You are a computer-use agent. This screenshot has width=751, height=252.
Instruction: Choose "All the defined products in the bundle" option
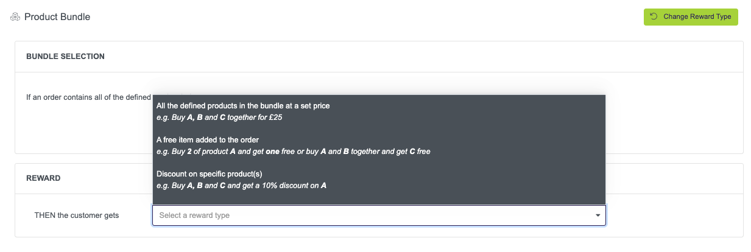(x=243, y=106)
